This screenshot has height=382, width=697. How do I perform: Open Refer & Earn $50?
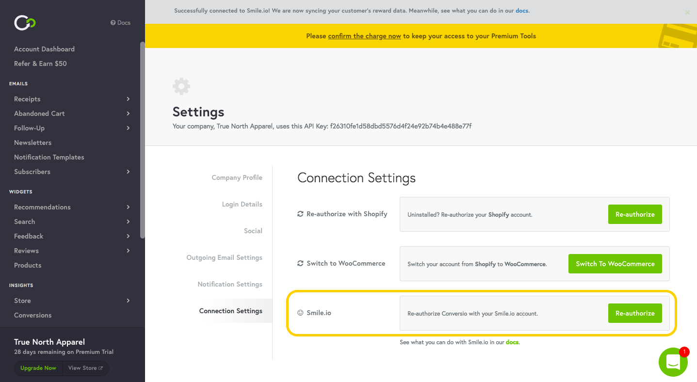(x=40, y=64)
